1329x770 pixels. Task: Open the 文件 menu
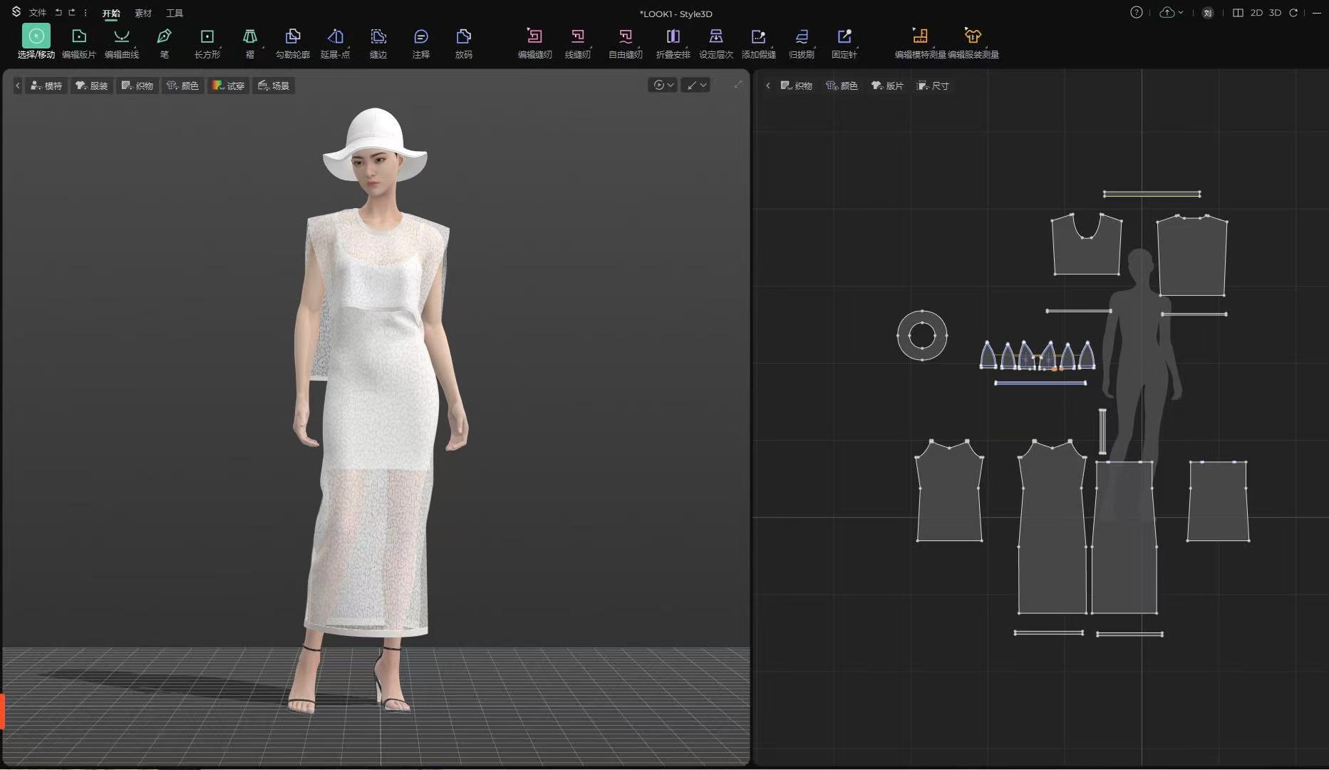[x=37, y=13]
